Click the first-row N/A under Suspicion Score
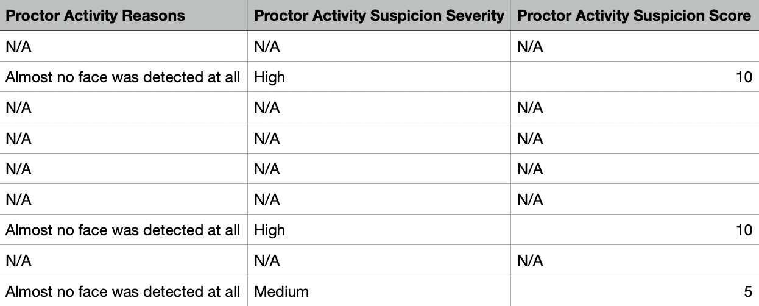The width and height of the screenshot is (759, 306). coord(530,47)
